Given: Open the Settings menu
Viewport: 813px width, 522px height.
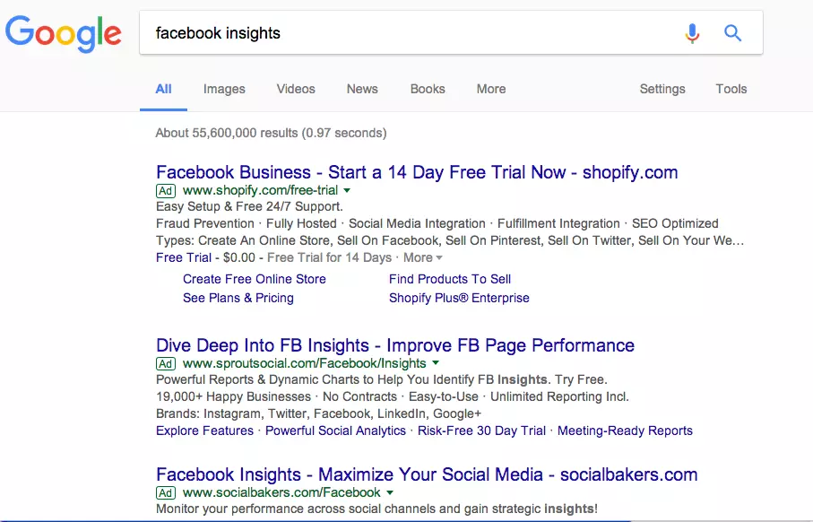Looking at the screenshot, I should pyautogui.click(x=662, y=89).
